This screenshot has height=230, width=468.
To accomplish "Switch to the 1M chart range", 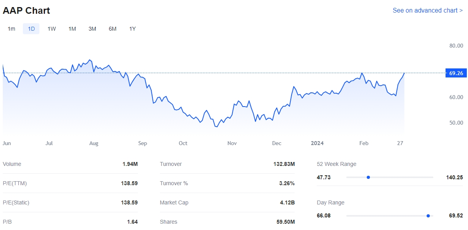I will 72,29.
